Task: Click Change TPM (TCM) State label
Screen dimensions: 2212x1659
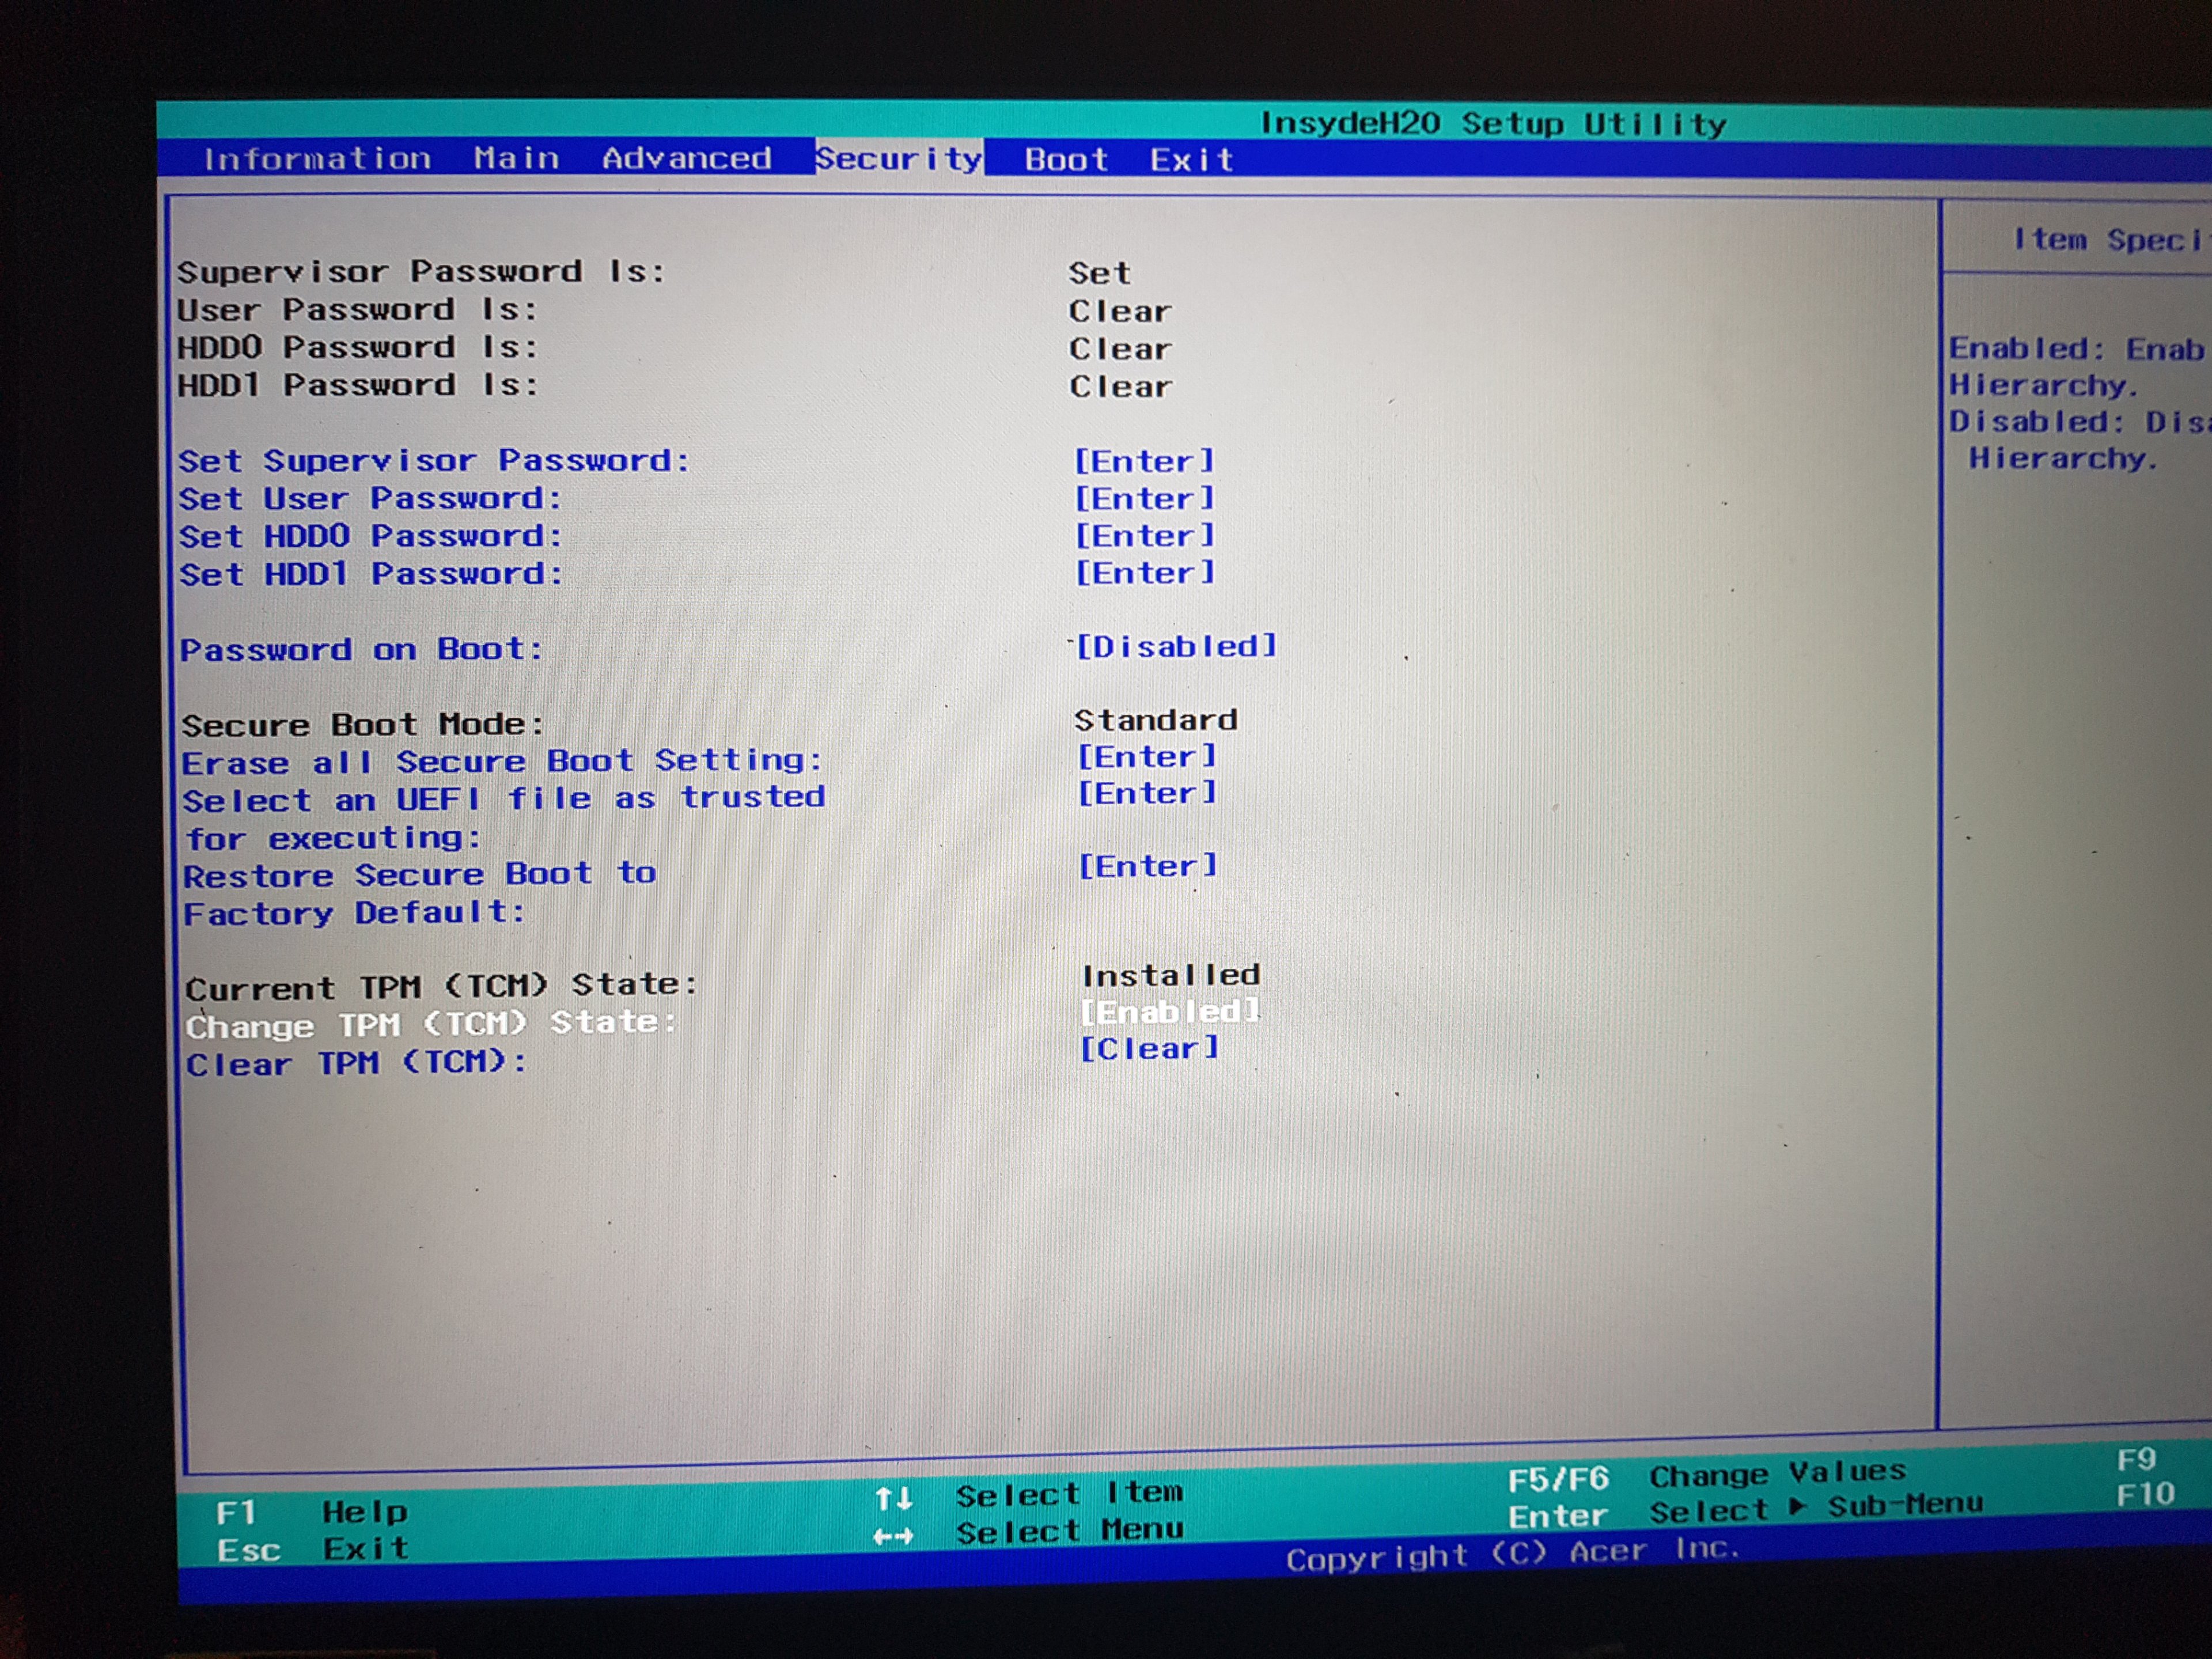Action: tap(430, 1025)
